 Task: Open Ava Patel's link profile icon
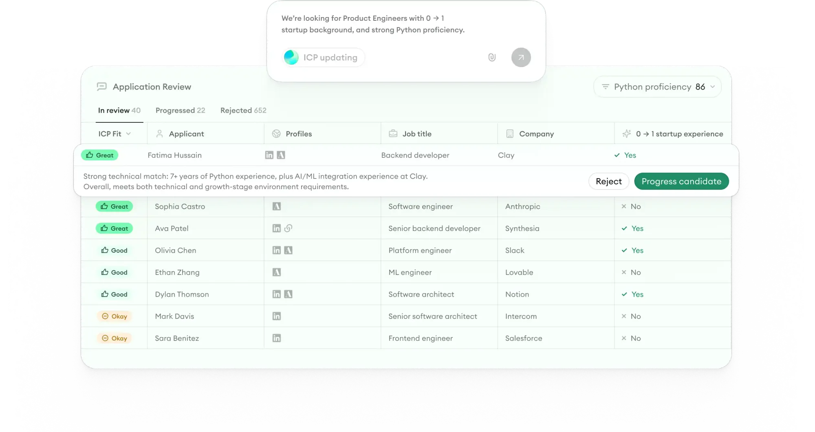click(x=288, y=228)
